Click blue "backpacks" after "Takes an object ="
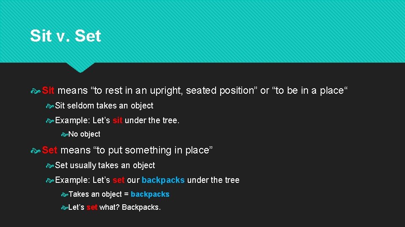 coord(150,194)
